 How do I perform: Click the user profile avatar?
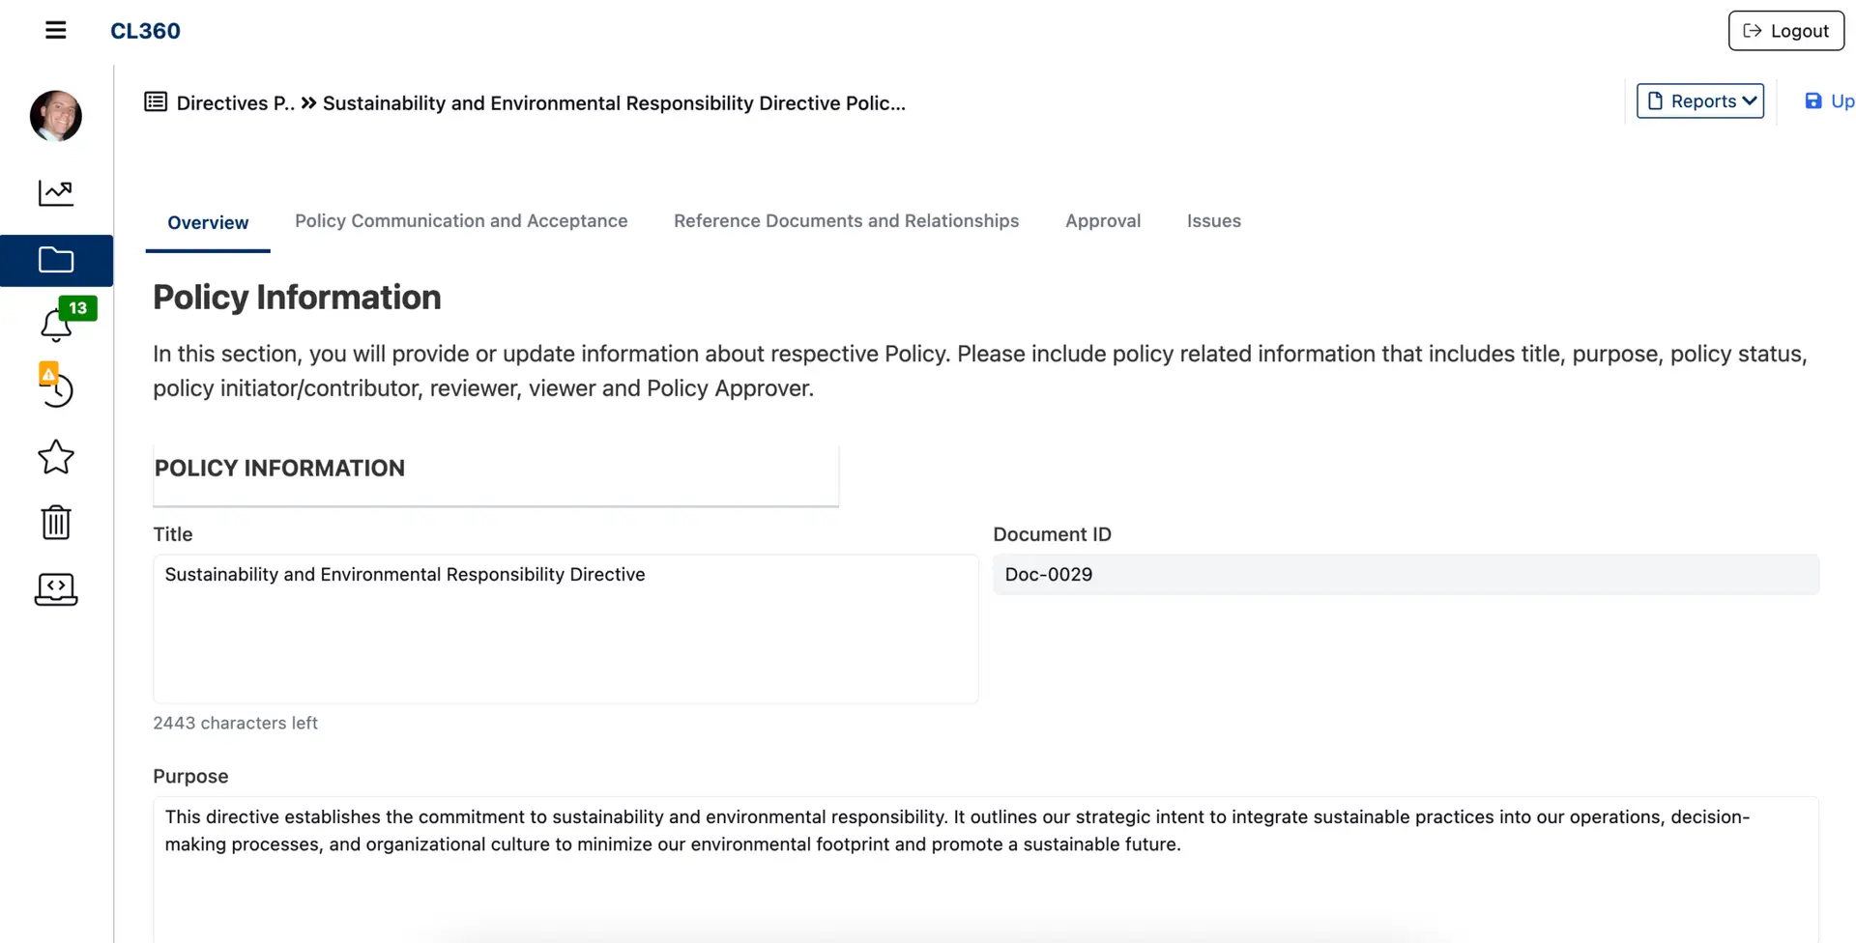56,116
